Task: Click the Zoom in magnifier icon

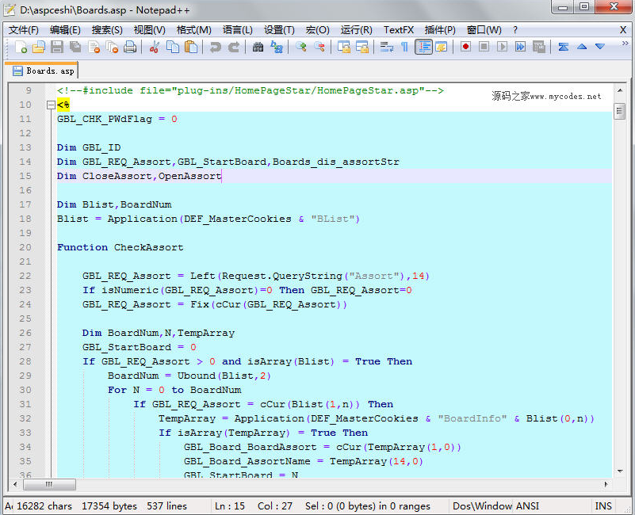Action: (301, 48)
